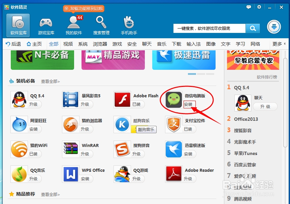290x204 pixels.
Task: Click the 微信电脑版 green face icon
Action: point(174,100)
